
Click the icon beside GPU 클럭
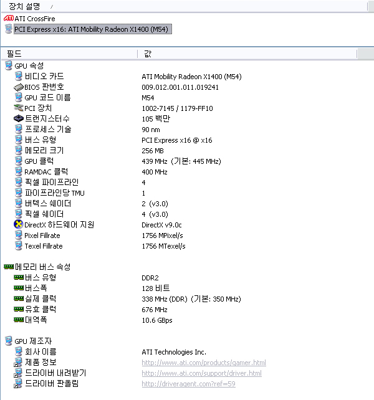18,161
